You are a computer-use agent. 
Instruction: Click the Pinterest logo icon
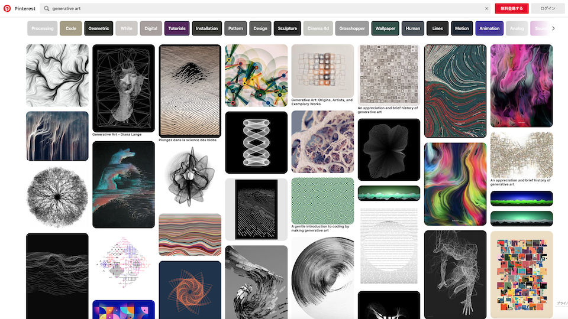click(x=7, y=8)
